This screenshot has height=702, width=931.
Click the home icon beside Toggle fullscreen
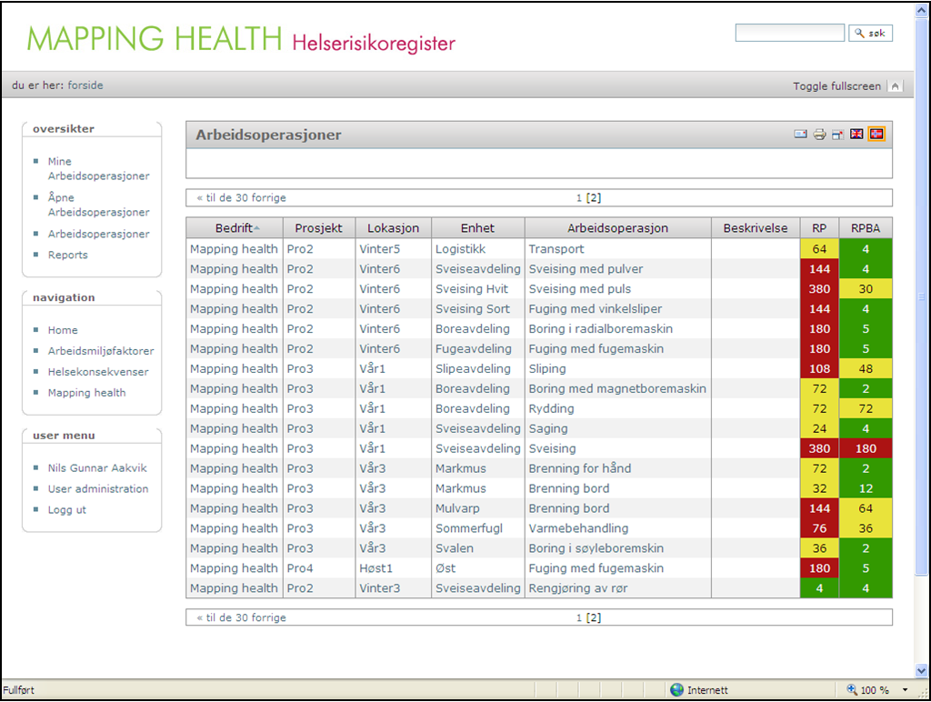tap(895, 86)
